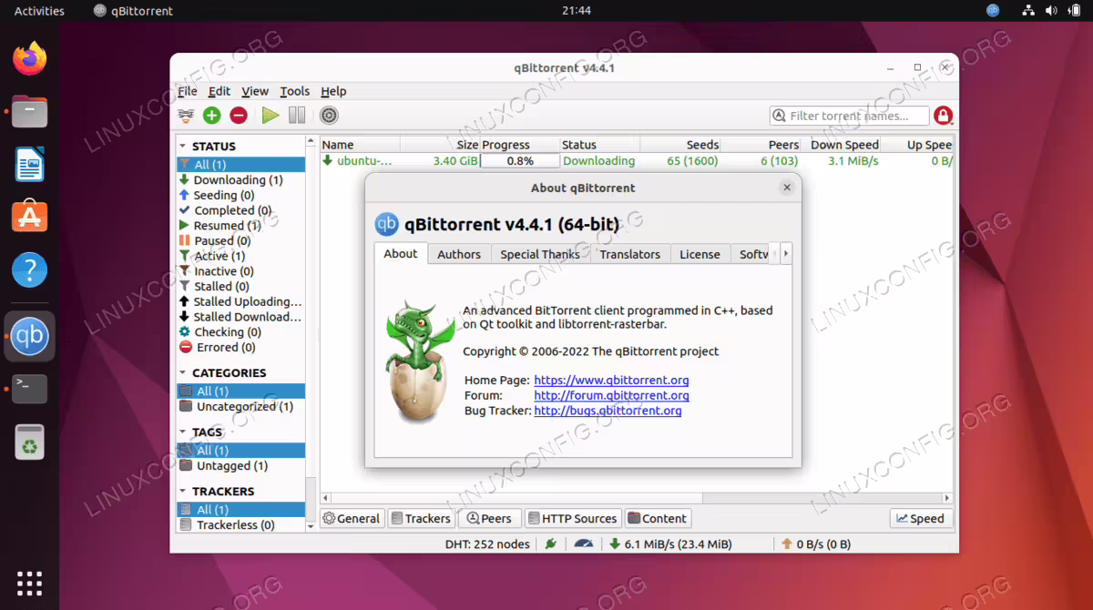
Task: Open the https://www.qbittorrent.org home page link
Action: pyautogui.click(x=611, y=380)
